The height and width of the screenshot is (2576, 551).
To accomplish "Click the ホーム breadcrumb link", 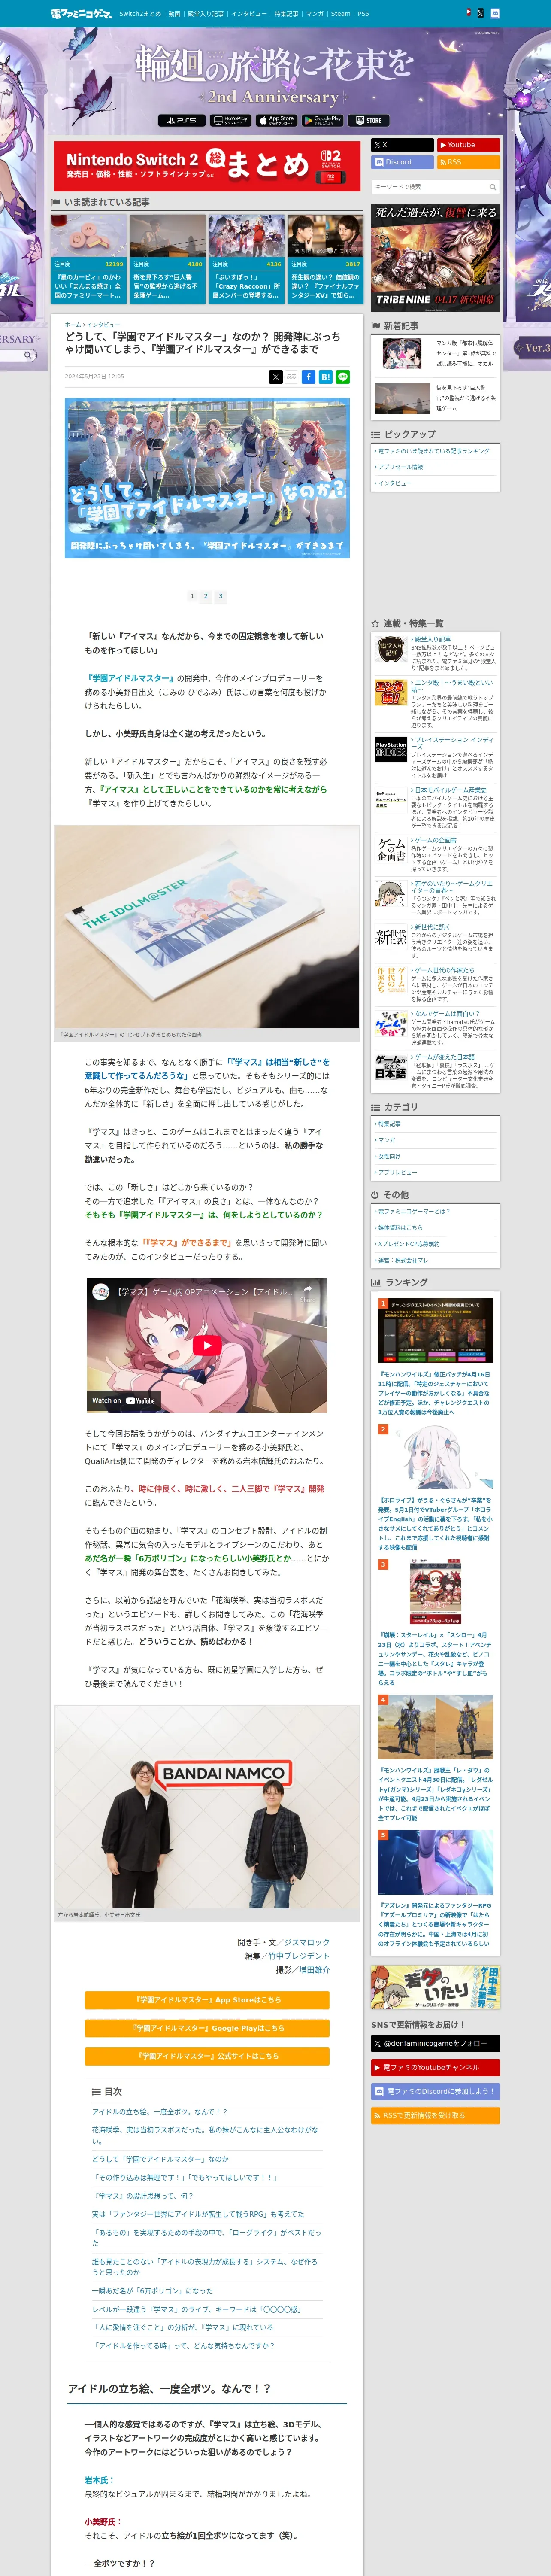I will (73, 325).
